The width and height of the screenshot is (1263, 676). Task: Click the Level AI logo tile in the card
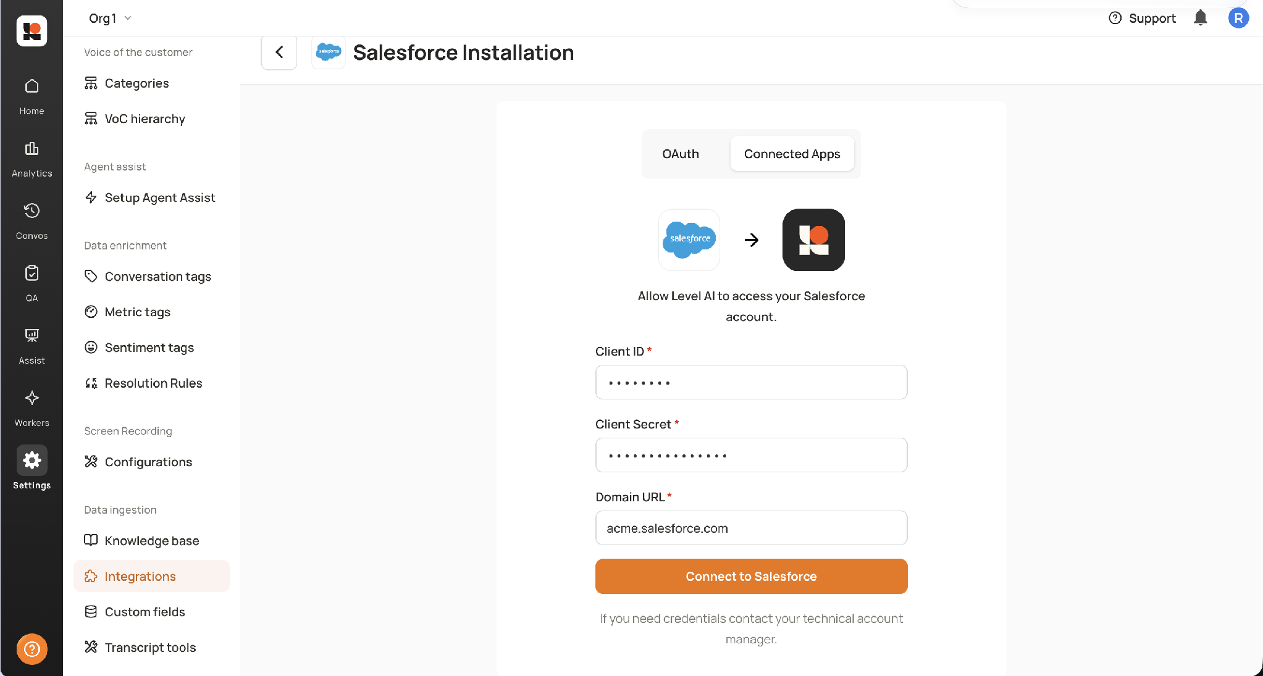coord(813,240)
